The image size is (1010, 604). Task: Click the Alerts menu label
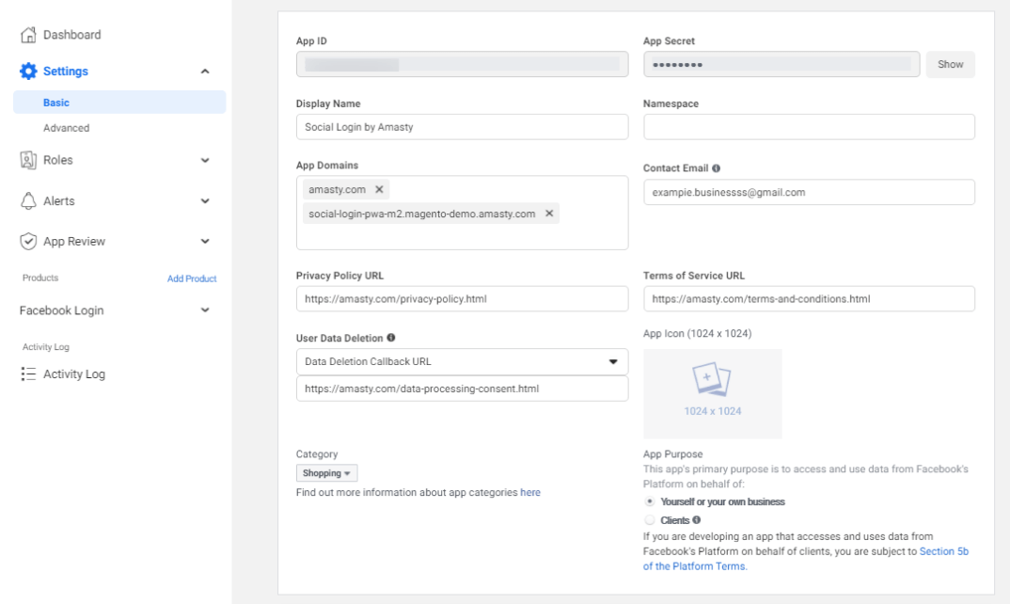tap(58, 201)
